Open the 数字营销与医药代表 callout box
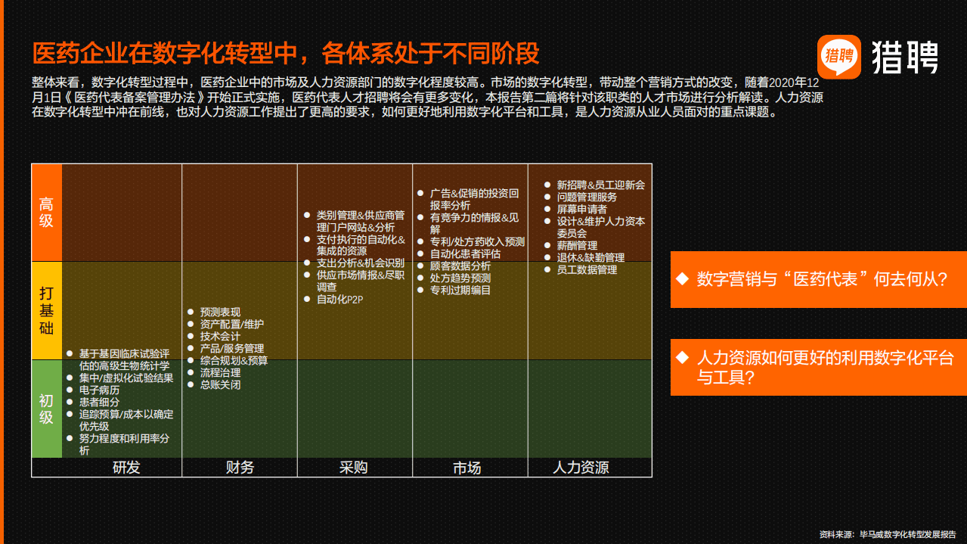967x544 pixels. [818, 280]
